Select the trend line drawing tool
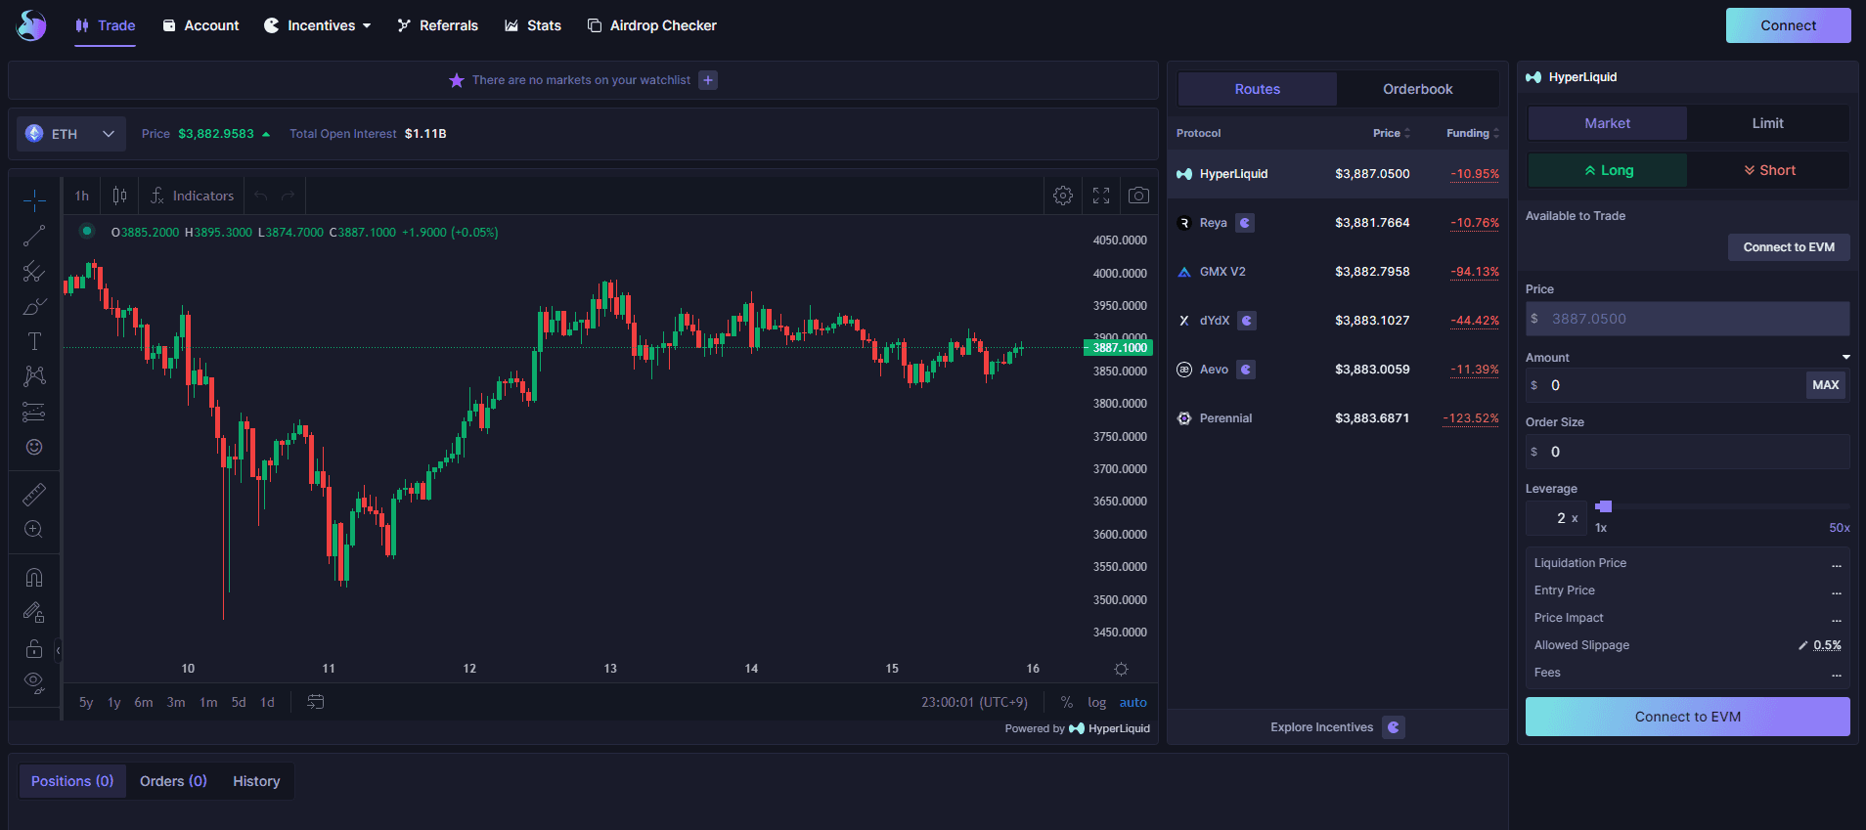The width and height of the screenshot is (1866, 830). (34, 236)
